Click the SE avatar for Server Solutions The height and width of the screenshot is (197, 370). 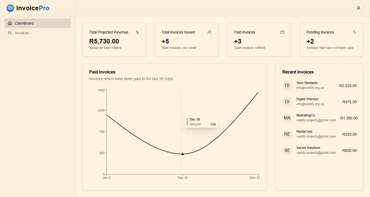pos(287,151)
